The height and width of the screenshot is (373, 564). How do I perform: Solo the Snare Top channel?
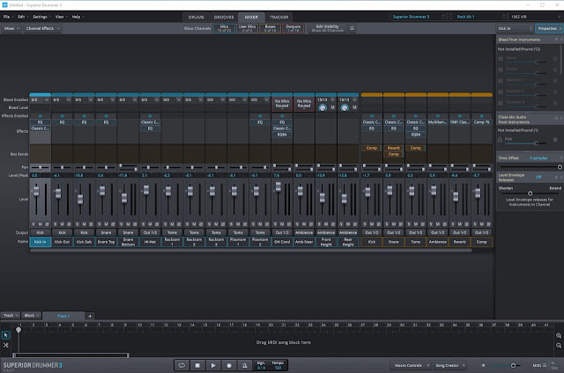point(100,224)
